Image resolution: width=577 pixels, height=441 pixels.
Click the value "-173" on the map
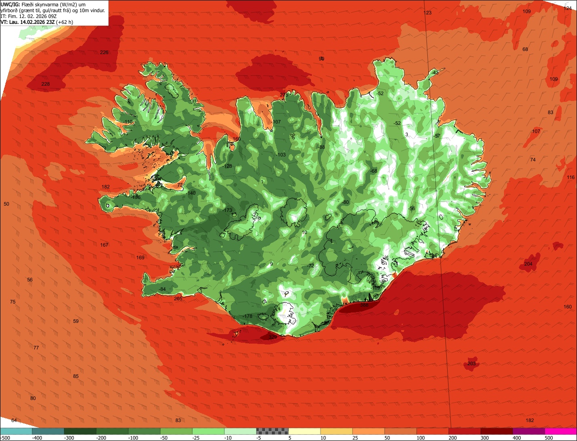(227, 211)
